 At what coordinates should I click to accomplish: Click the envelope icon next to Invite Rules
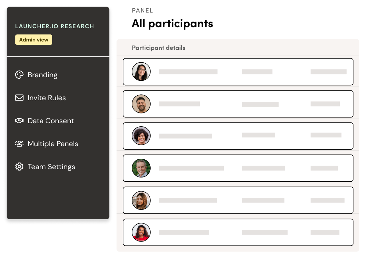(x=19, y=97)
